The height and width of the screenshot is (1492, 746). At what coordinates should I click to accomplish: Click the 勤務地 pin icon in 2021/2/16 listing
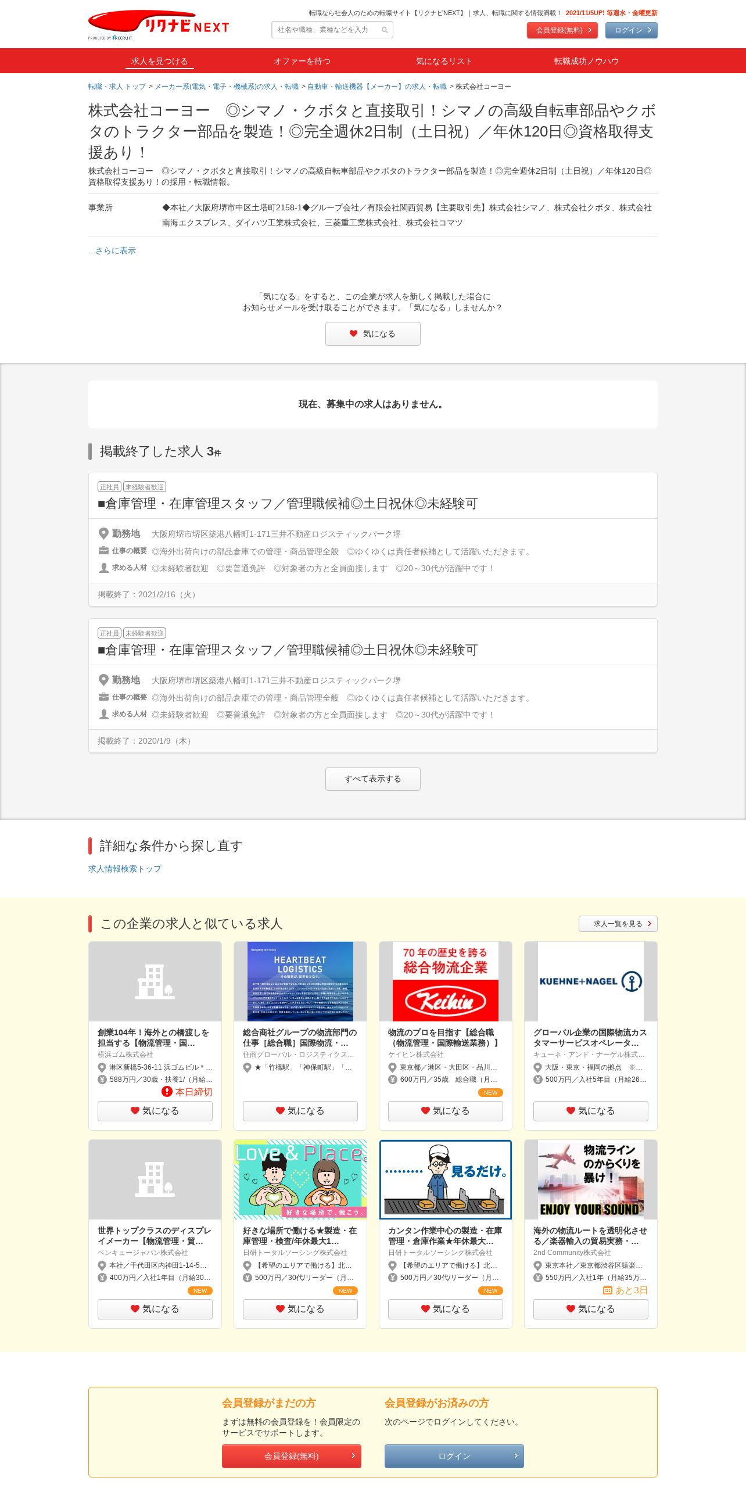click(x=103, y=533)
